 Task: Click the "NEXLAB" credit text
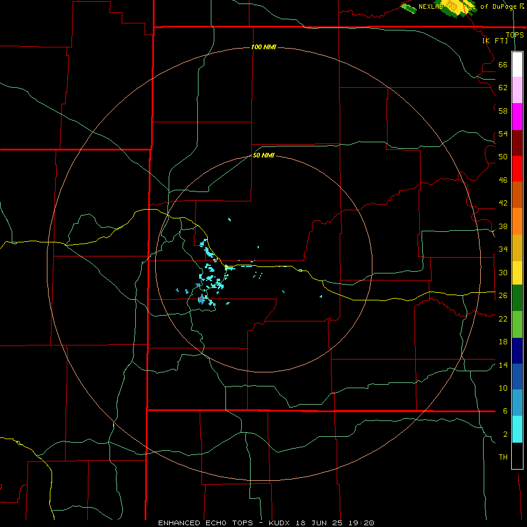coord(432,6)
